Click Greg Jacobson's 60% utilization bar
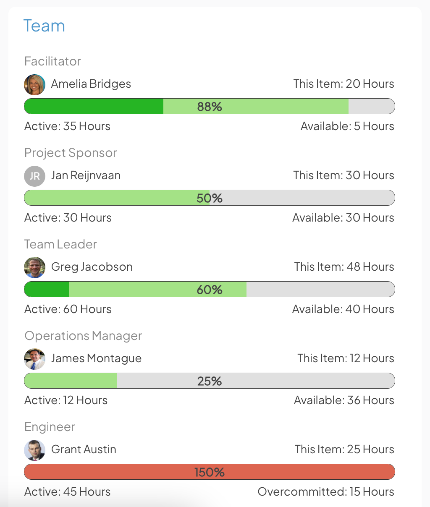The height and width of the screenshot is (507, 430). tap(210, 290)
